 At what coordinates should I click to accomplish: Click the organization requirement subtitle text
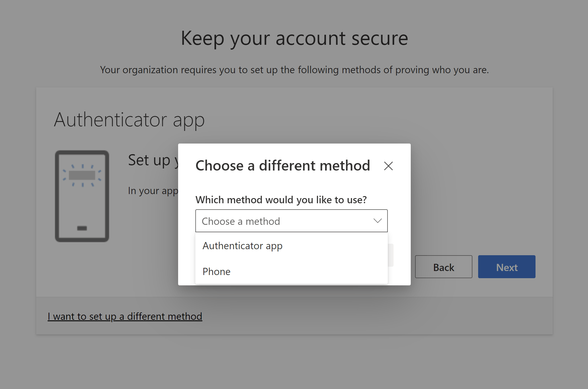(x=294, y=70)
